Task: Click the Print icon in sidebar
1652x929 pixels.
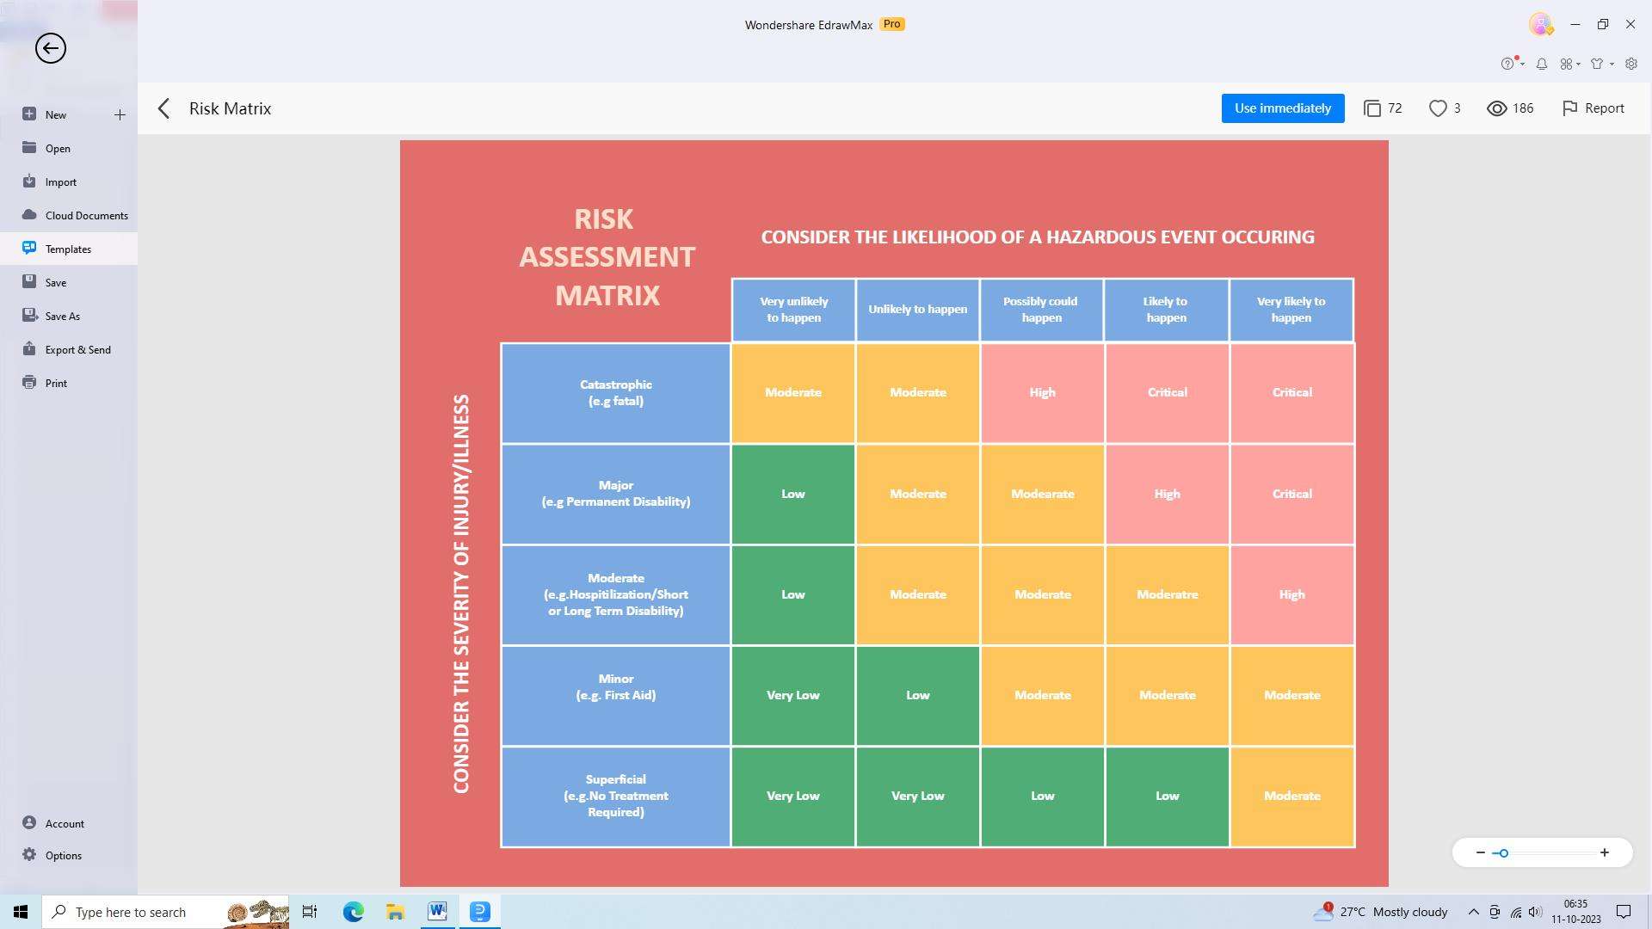Action: (x=28, y=382)
